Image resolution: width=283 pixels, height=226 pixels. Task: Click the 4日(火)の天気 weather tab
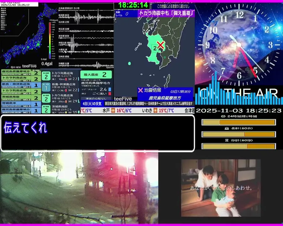point(92,104)
